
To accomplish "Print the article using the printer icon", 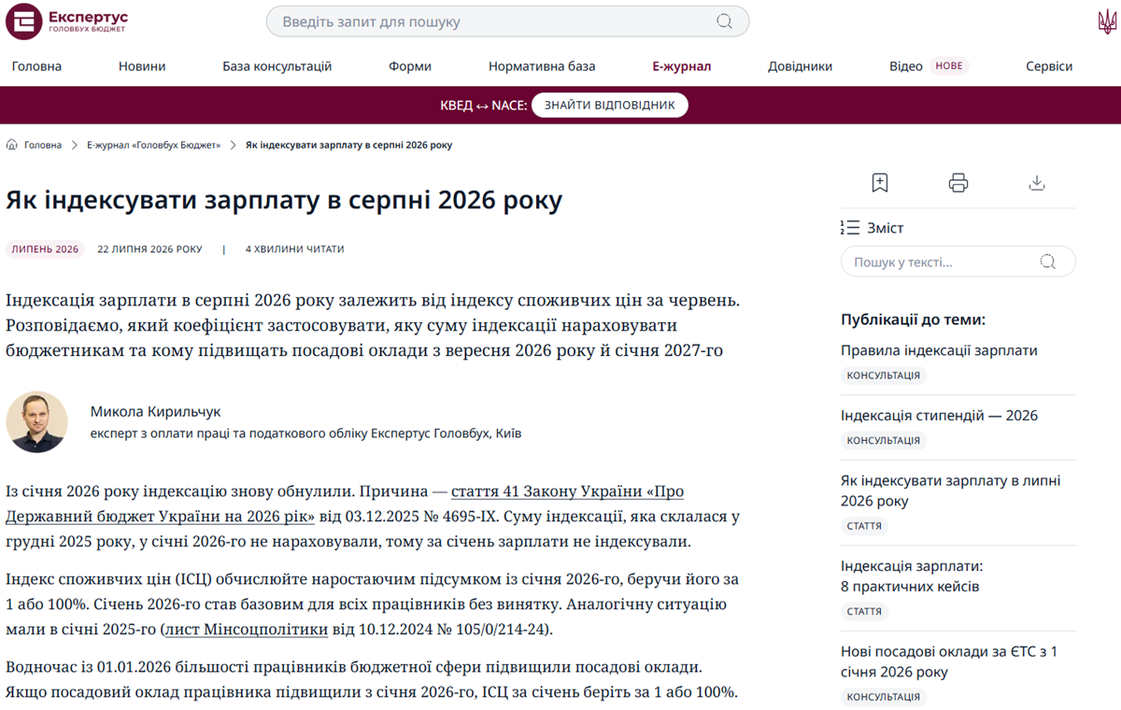I will 958,183.
